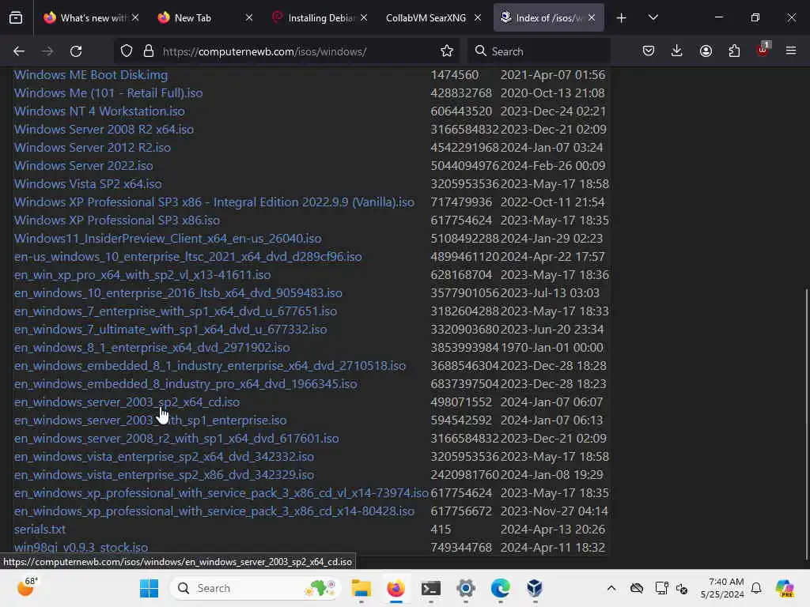
Task: Open Settings gear in the taskbar
Action: pyautogui.click(x=465, y=588)
